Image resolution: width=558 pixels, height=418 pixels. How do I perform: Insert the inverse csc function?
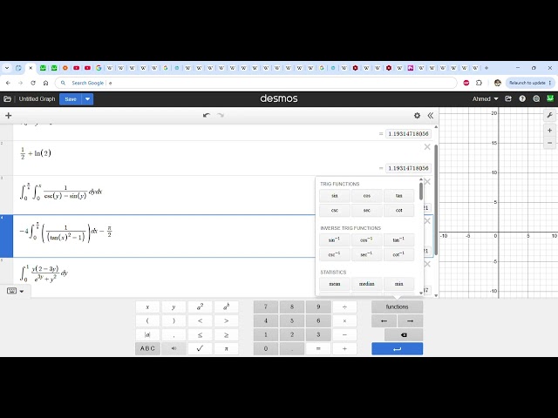coord(335,254)
